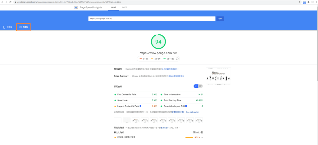Switch metrics to the bar summary view
Screen dimensions: 318x145
click(196, 86)
